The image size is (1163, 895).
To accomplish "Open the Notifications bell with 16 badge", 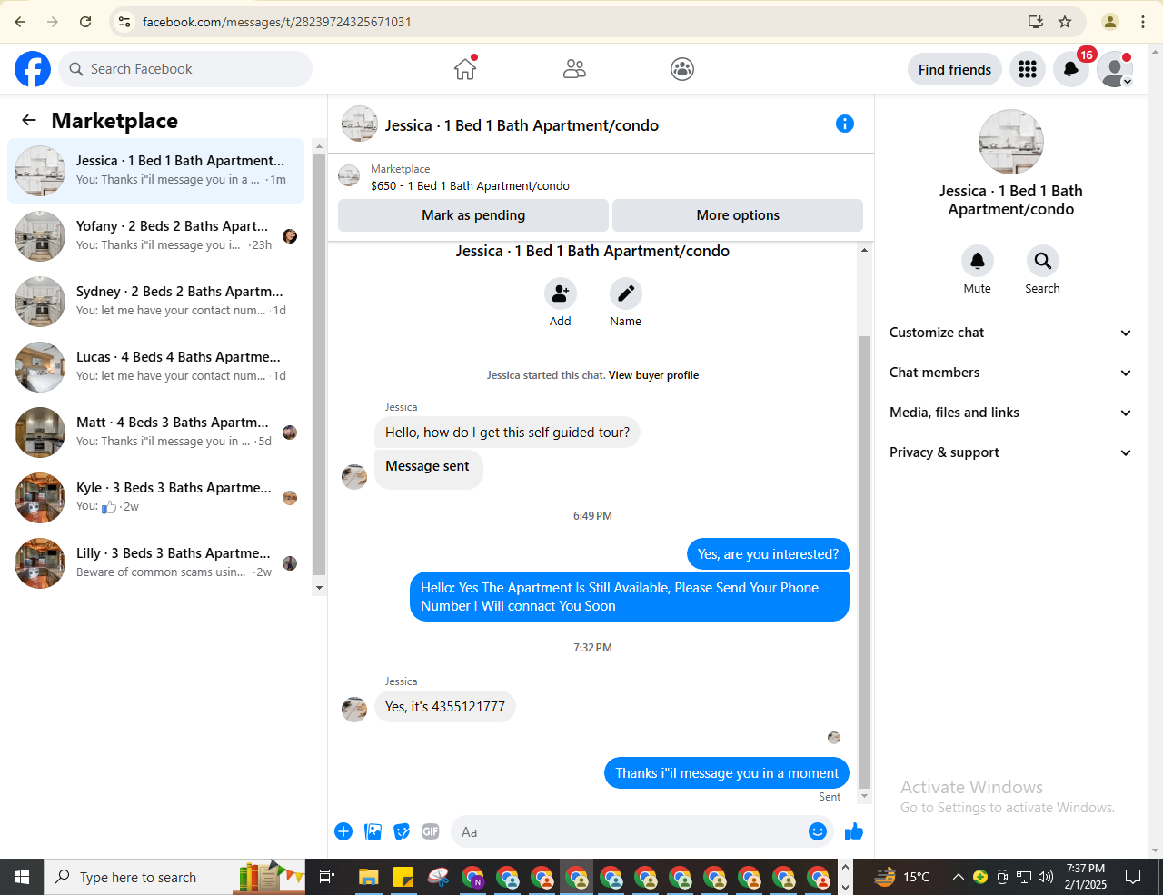I will coord(1071,69).
